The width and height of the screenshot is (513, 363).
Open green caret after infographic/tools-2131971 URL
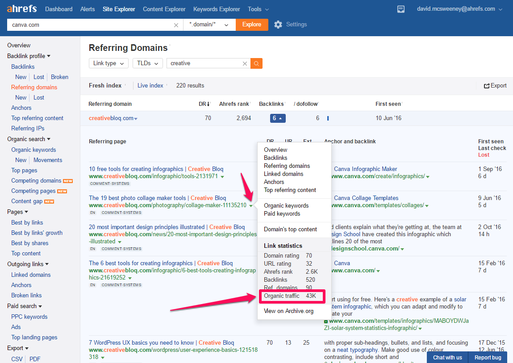point(222,177)
